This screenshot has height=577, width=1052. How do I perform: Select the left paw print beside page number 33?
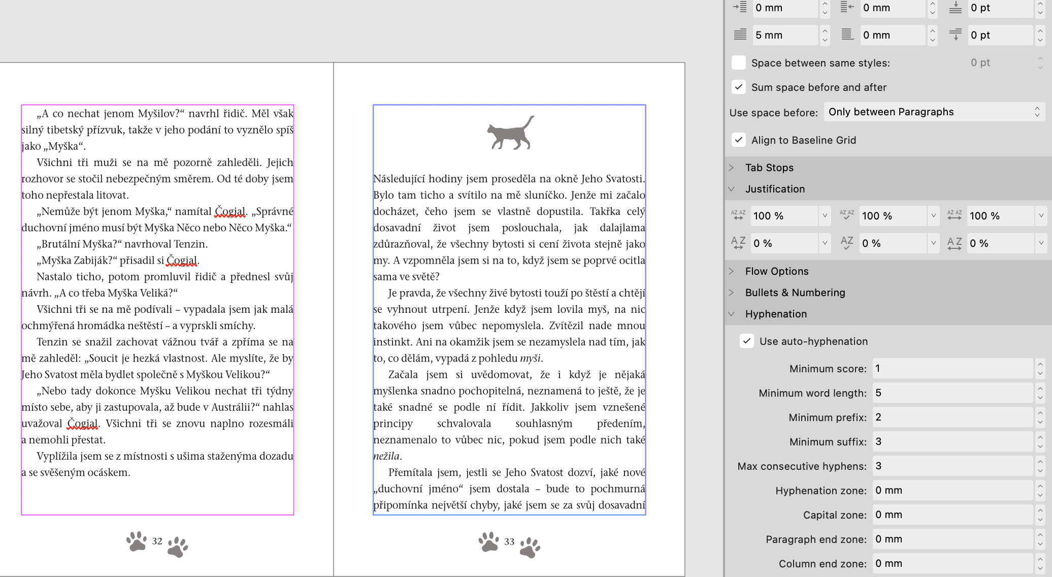(488, 541)
